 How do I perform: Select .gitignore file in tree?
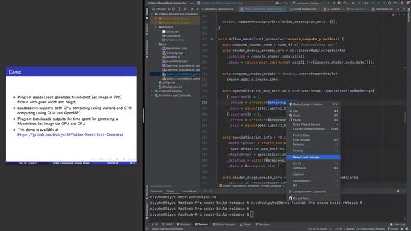[167, 83]
